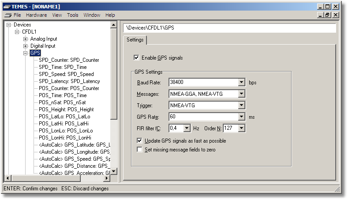This screenshot has width=348, height=200.
Task: Open the Help menu
Action: (x=110, y=15)
